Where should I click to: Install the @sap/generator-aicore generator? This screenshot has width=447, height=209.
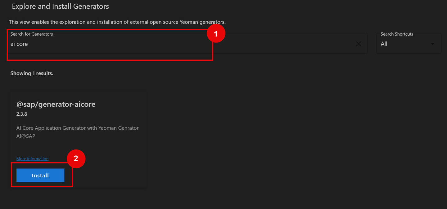pos(40,175)
